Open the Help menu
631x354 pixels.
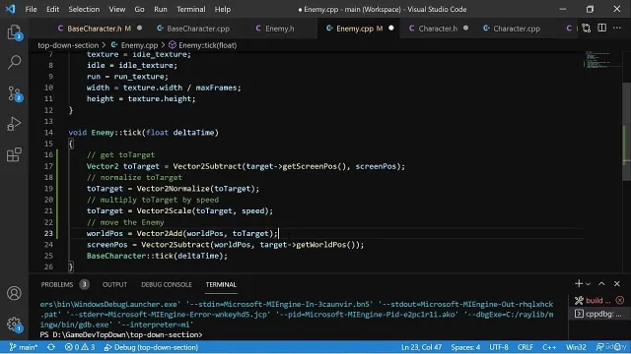pos(222,9)
